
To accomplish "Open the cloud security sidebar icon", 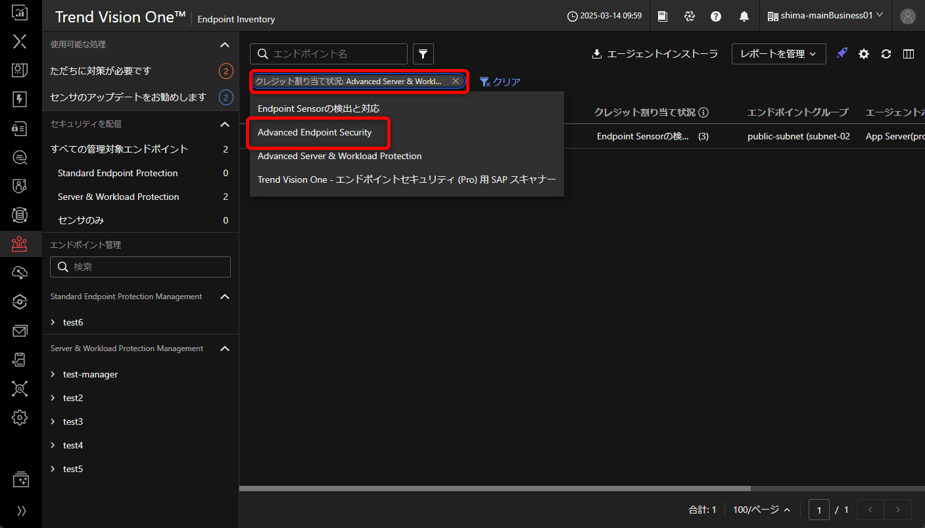I will (x=20, y=273).
